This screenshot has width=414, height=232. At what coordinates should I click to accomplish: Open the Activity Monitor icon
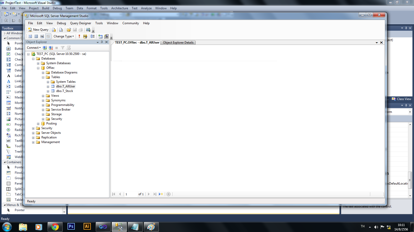88,30
